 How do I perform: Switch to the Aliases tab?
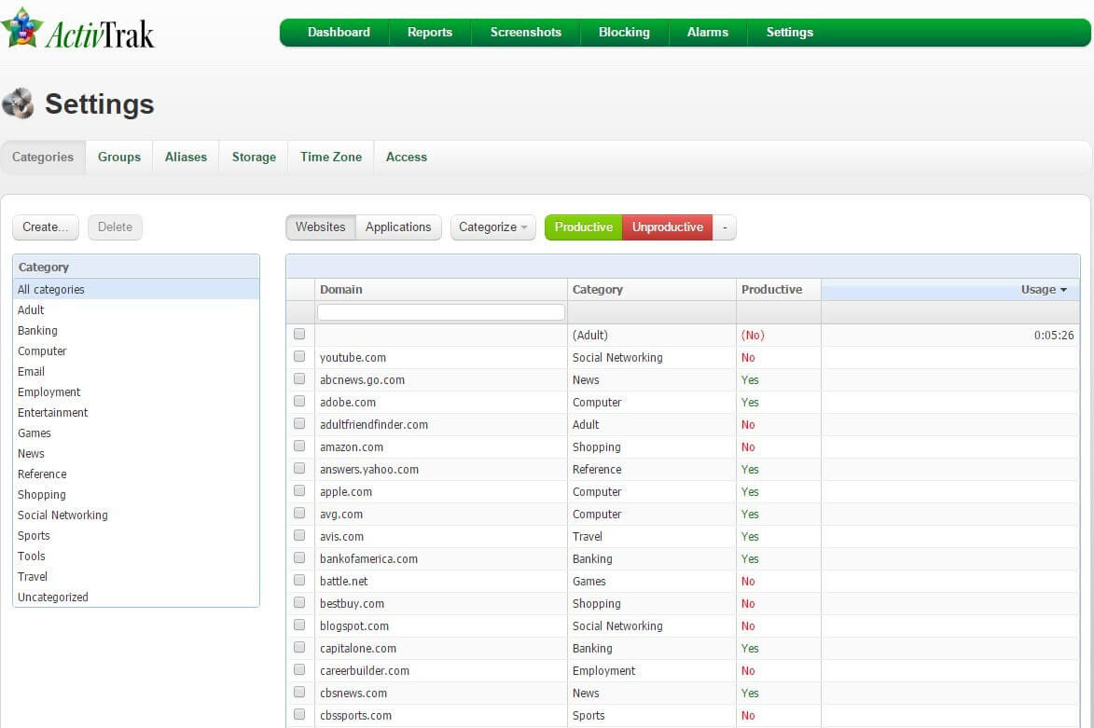[186, 157]
